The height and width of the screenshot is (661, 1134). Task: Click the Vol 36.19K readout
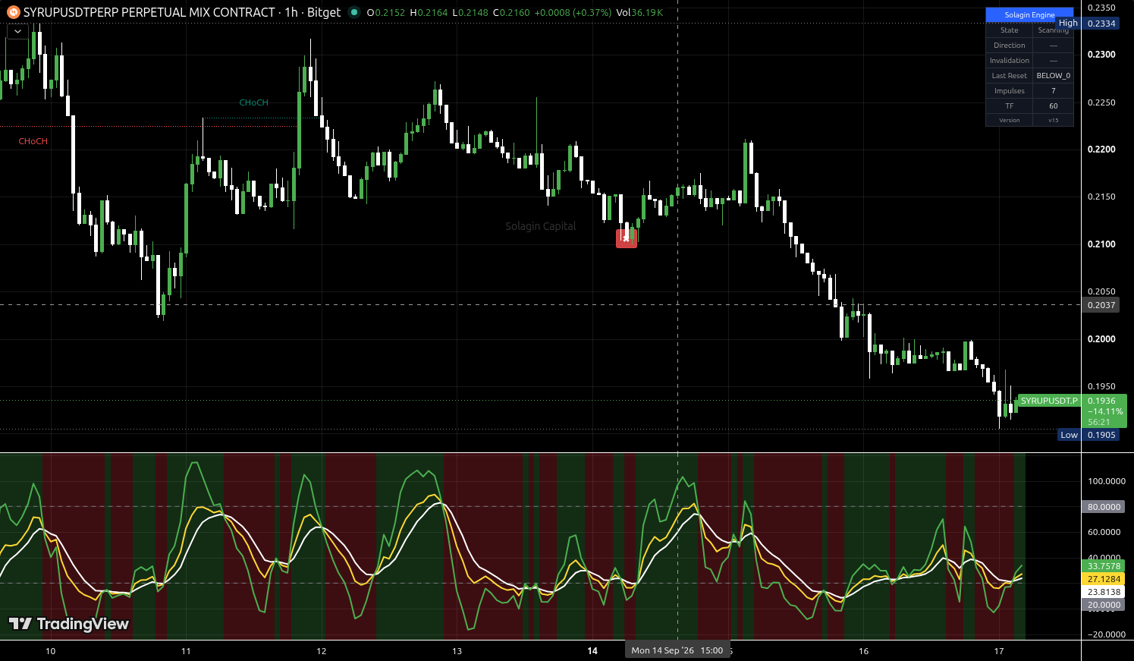(639, 12)
